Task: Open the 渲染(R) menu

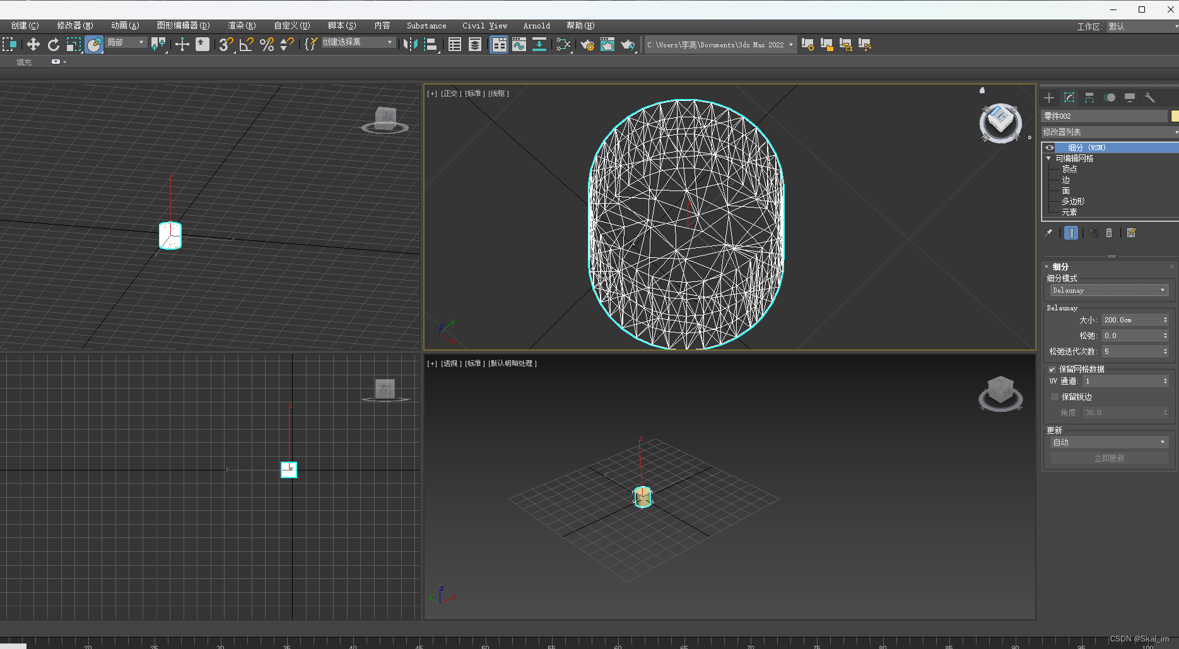Action: coord(242,26)
